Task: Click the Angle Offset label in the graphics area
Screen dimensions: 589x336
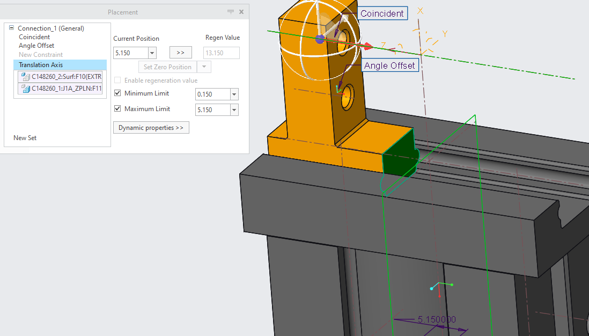Action: [x=390, y=65]
